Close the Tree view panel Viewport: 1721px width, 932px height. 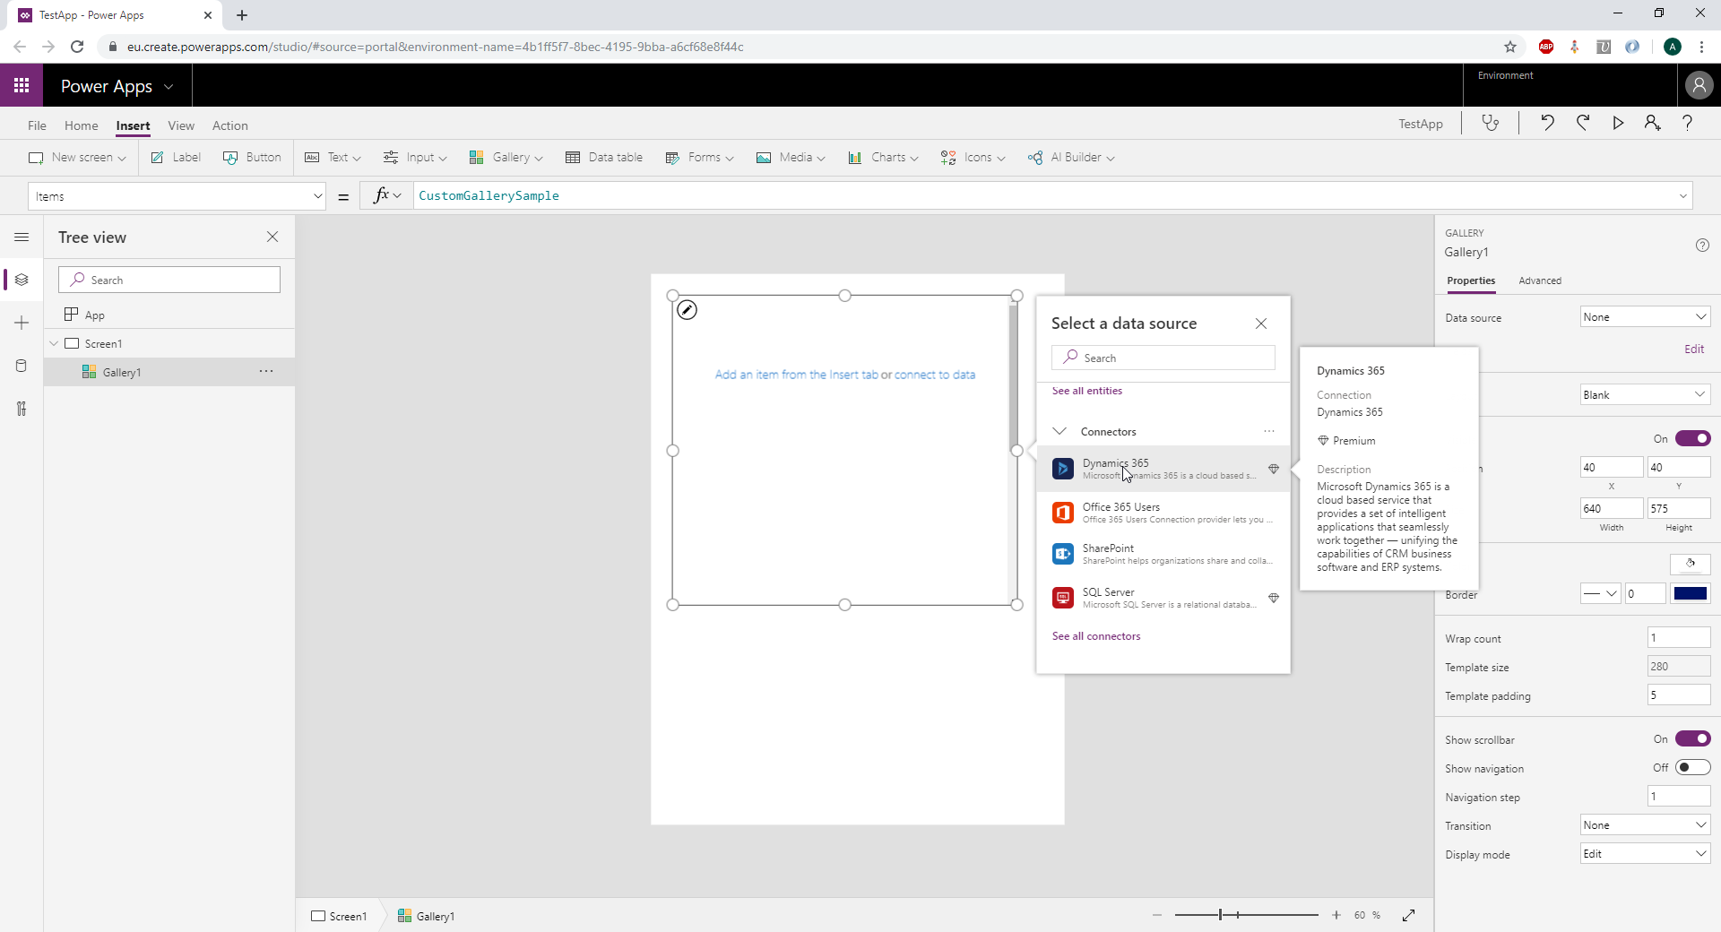(x=272, y=237)
